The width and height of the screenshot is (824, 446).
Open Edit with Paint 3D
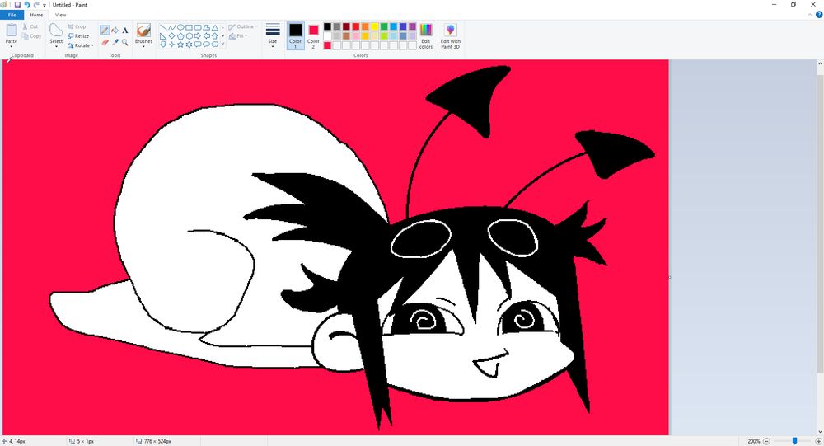pos(451,36)
